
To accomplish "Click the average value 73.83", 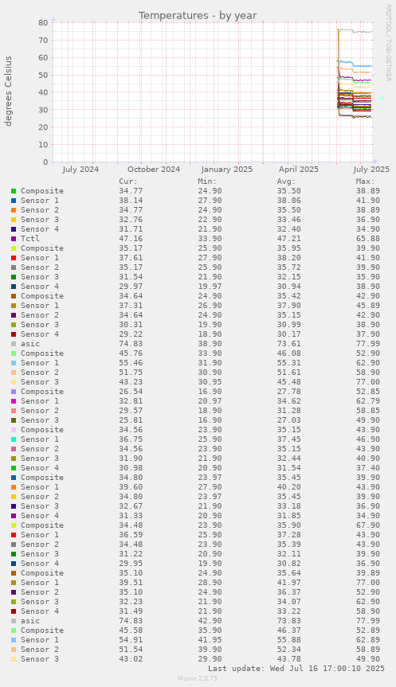I will pos(289,621).
